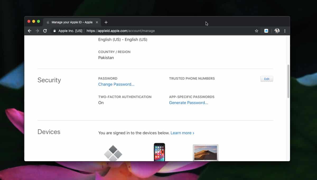Reload the Apple ID page
Screen dimensions: 317x180
pos(45,31)
